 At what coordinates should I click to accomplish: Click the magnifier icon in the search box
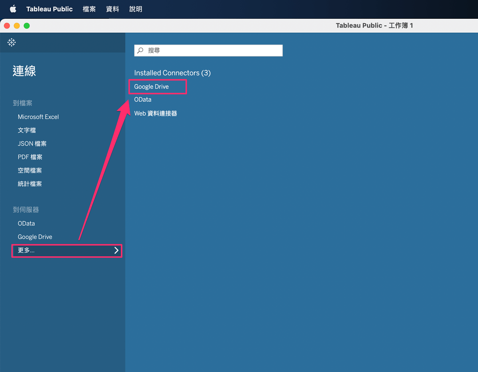pos(140,51)
